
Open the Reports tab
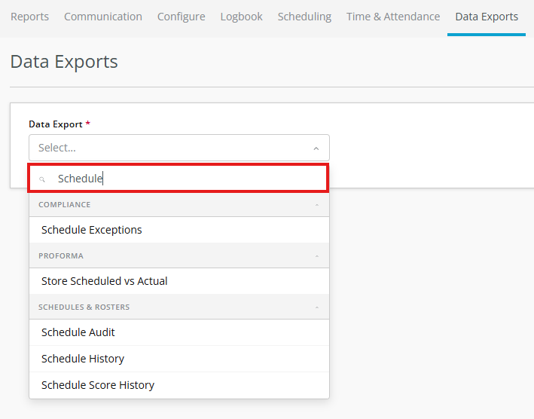click(29, 17)
